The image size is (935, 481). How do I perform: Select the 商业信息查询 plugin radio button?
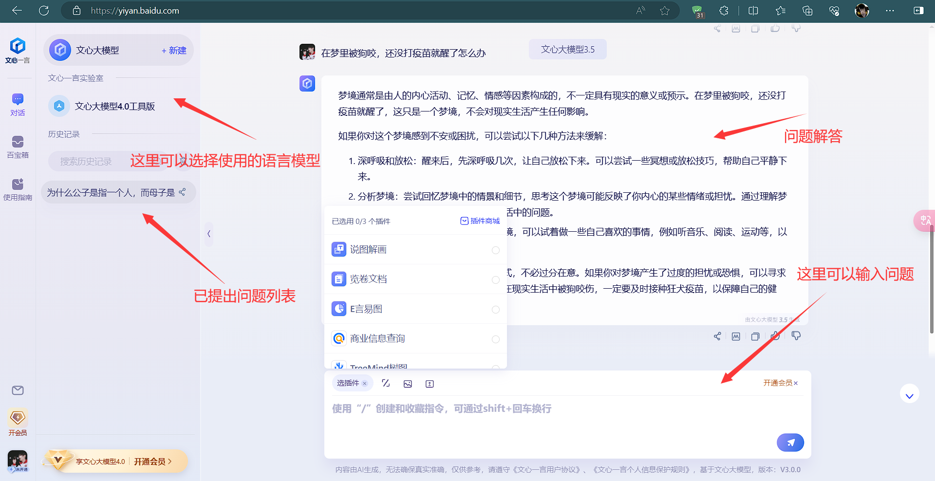495,339
